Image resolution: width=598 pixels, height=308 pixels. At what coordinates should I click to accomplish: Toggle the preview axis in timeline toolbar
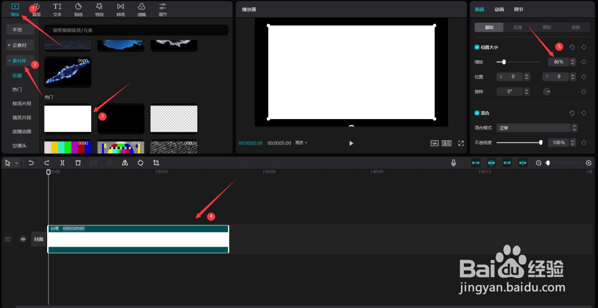pyautogui.click(x=523, y=163)
